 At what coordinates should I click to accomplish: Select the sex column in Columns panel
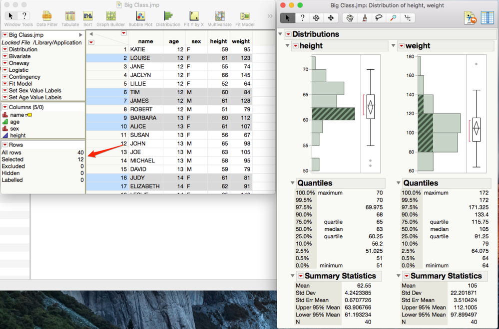(14, 129)
